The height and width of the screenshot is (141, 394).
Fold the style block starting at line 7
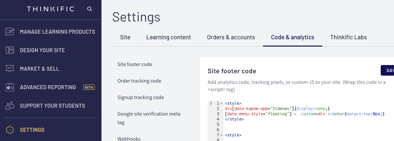221,135
